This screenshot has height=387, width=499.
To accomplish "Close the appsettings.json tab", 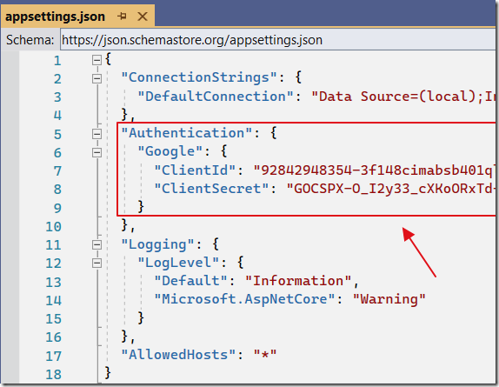I will coord(143,17).
